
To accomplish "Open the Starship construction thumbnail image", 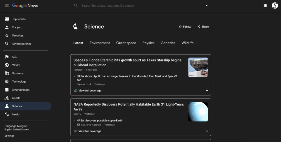I will tap(198, 67).
